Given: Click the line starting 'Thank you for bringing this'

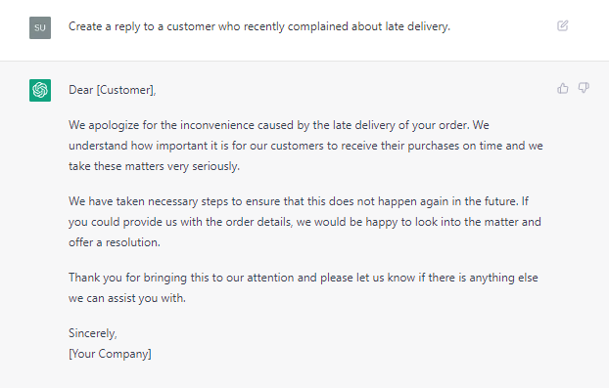Looking at the screenshot, I should [303, 278].
